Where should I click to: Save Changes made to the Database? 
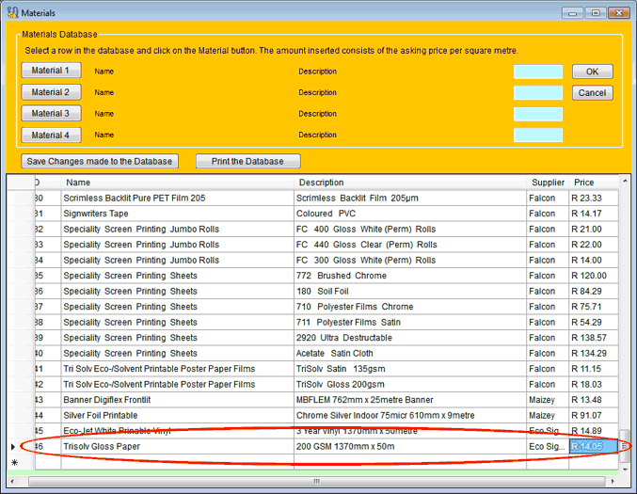[x=100, y=161]
